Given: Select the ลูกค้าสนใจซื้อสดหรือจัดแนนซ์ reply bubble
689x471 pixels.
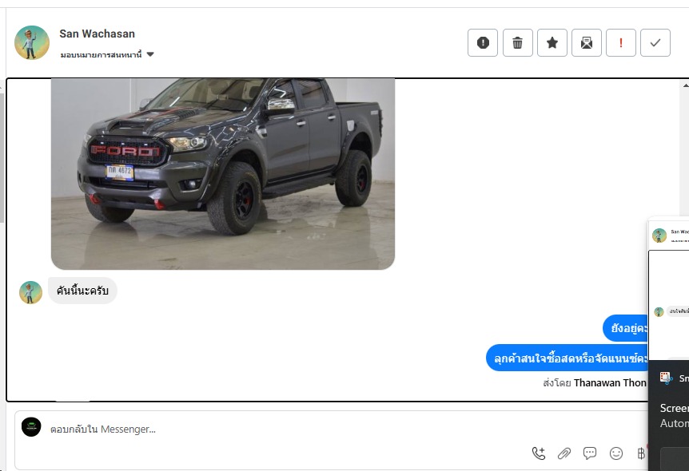Looking at the screenshot, I should tap(568, 358).
